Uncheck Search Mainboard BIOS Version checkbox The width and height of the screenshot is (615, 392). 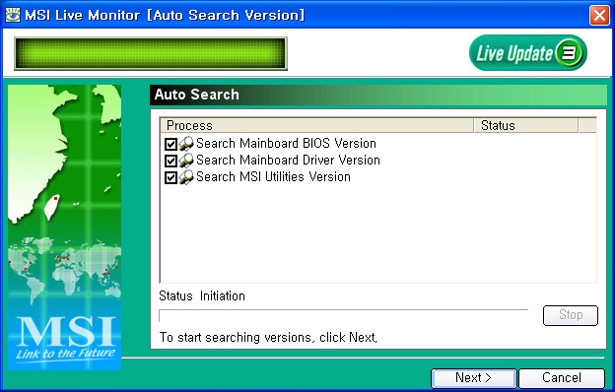[171, 144]
